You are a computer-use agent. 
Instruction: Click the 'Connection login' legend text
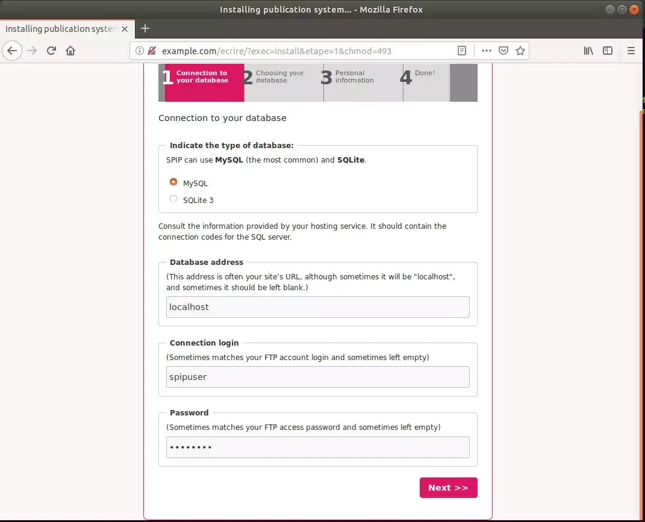pyautogui.click(x=204, y=343)
